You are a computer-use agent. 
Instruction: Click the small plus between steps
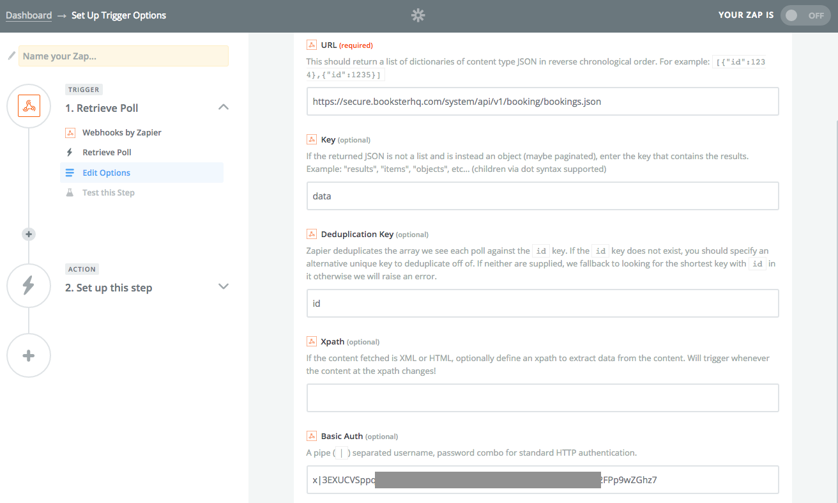(x=28, y=234)
